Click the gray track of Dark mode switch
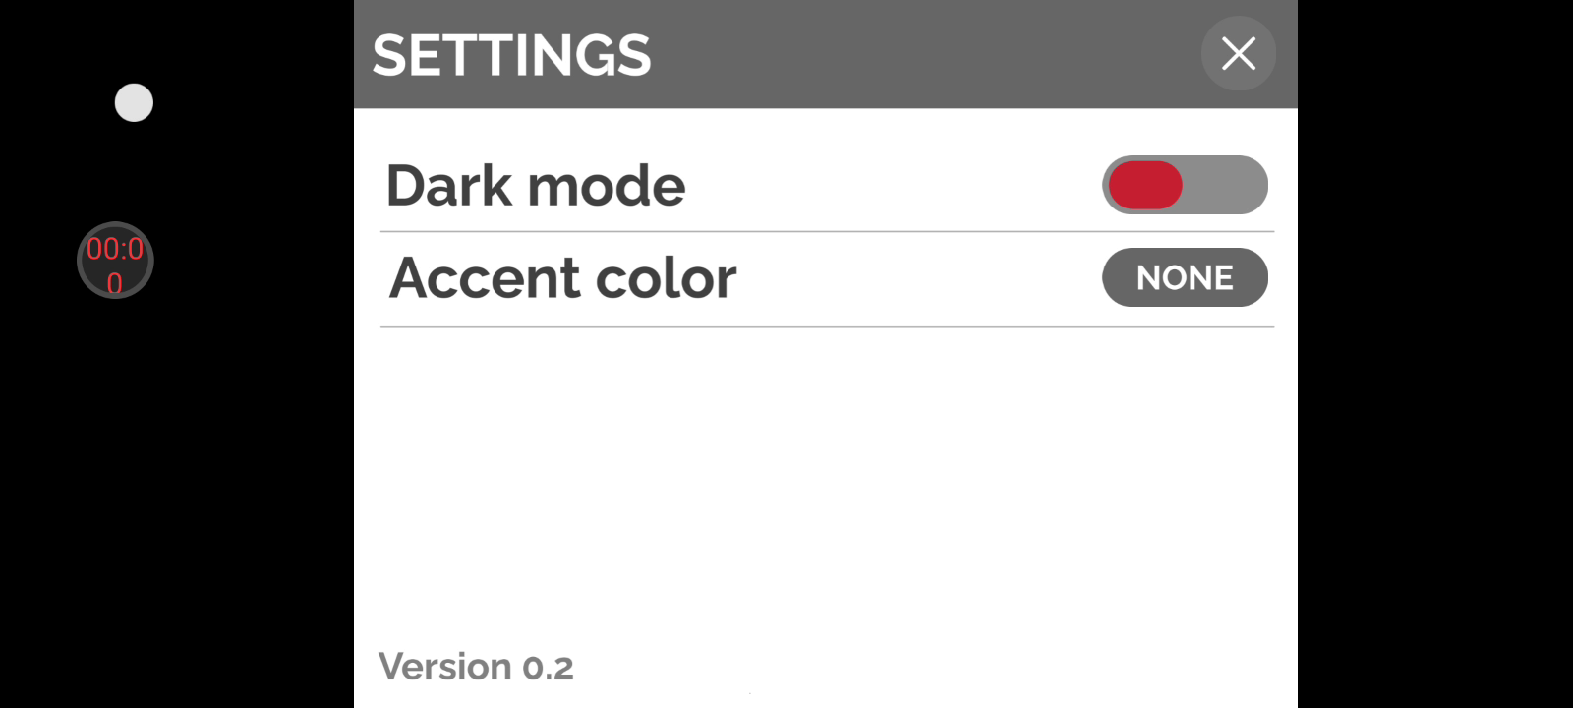This screenshot has height=708, width=1573. [1229, 185]
